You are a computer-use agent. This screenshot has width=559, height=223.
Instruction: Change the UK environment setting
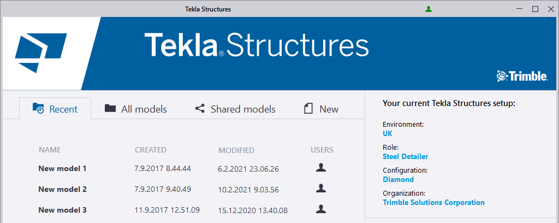tap(388, 133)
